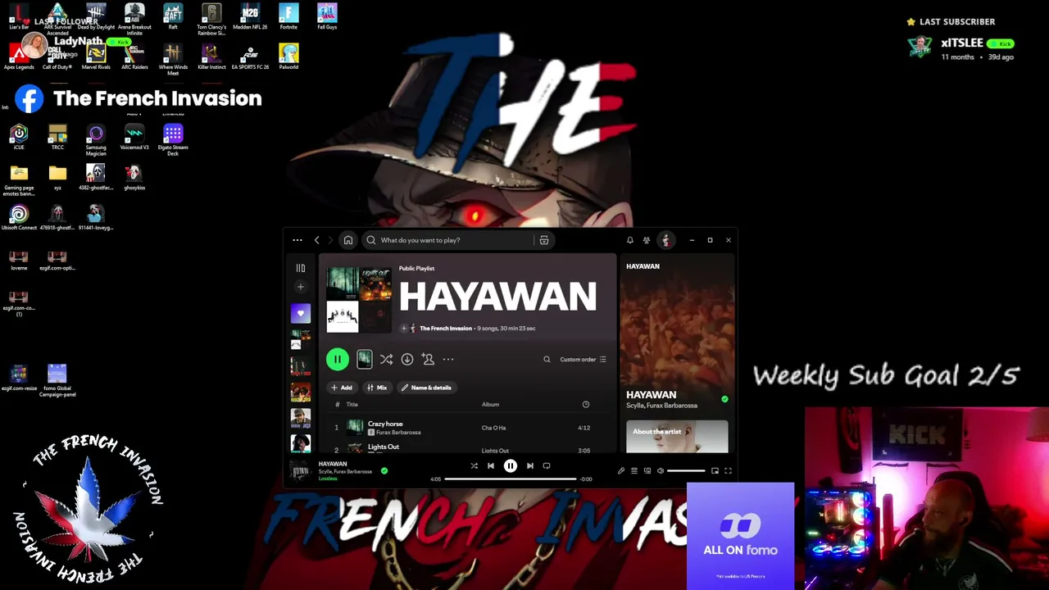The height and width of the screenshot is (590, 1049).
Task: Open the Marvel Rivals desktop shortcut
Action: [x=96, y=57]
